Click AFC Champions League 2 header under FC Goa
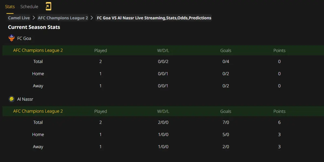This screenshot has height=162, width=324. 38,50
